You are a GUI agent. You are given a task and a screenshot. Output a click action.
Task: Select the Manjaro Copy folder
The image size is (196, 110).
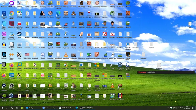pyautogui.click(x=89, y=87)
